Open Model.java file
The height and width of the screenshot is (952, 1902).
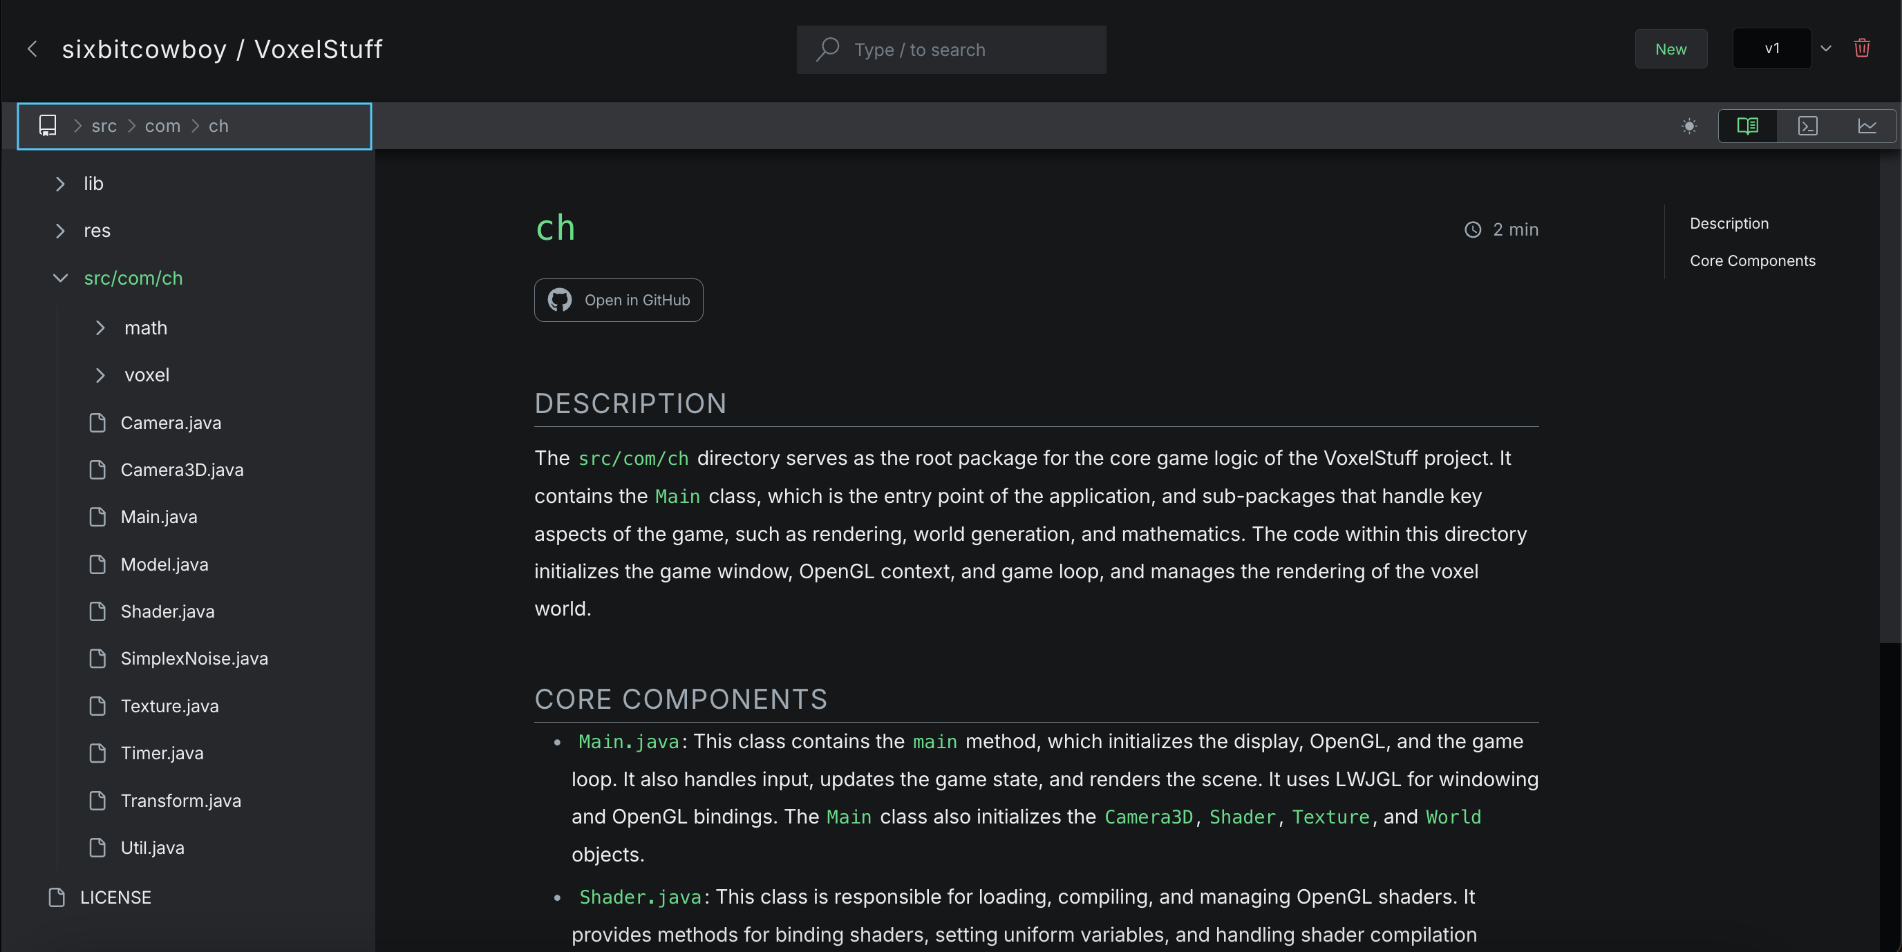(x=164, y=564)
